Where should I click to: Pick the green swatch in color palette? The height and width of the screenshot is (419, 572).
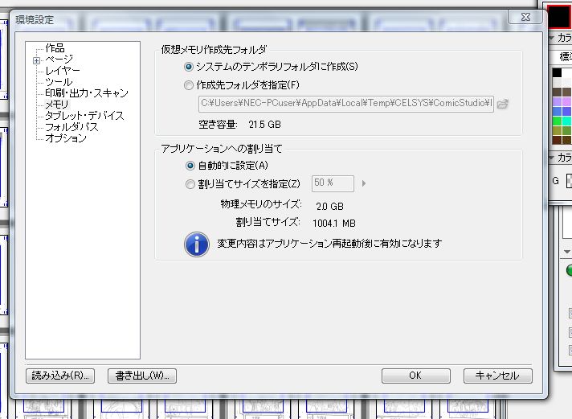click(557, 121)
